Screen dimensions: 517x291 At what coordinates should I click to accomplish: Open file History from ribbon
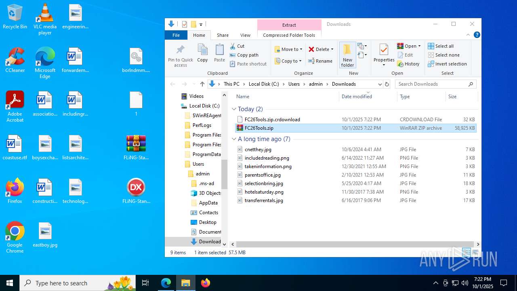408,64
